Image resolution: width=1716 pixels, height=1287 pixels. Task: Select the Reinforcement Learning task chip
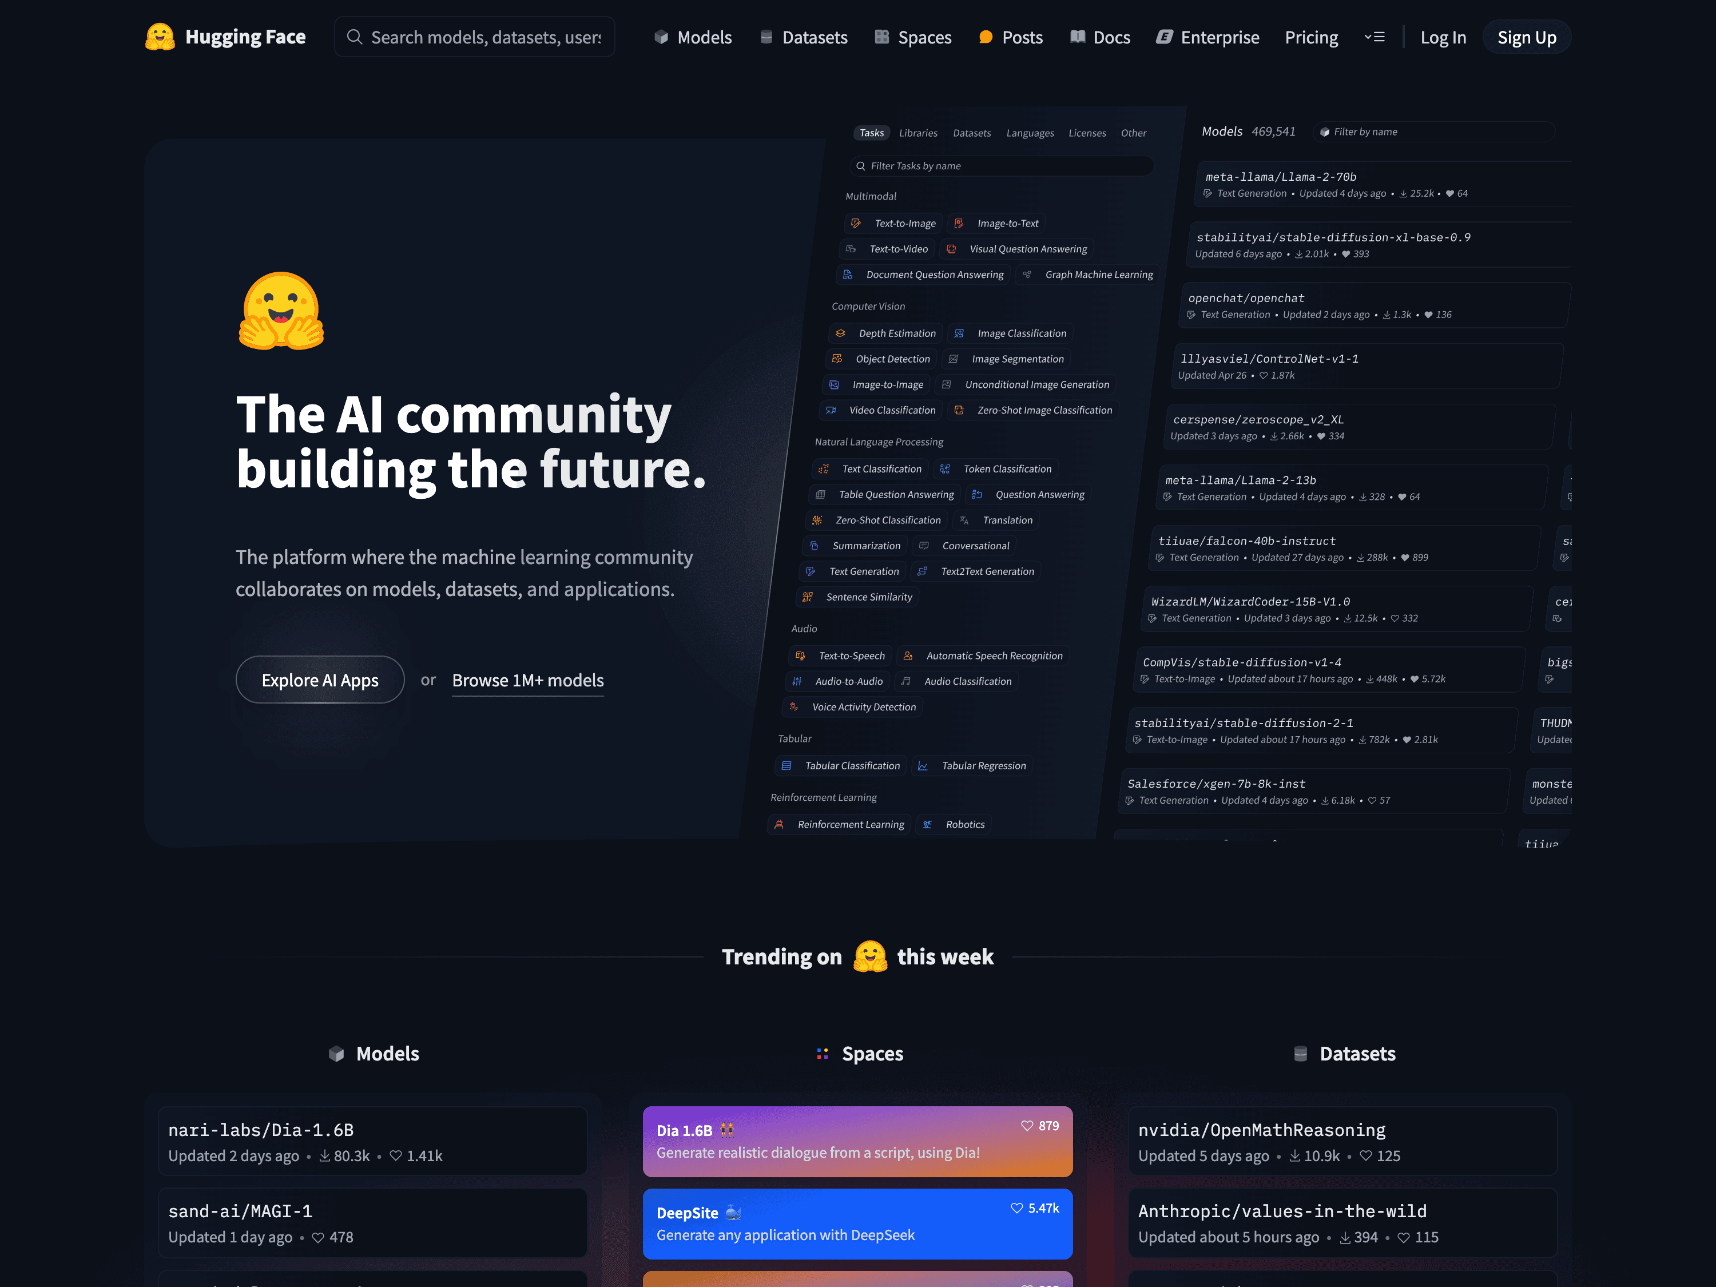click(x=839, y=825)
